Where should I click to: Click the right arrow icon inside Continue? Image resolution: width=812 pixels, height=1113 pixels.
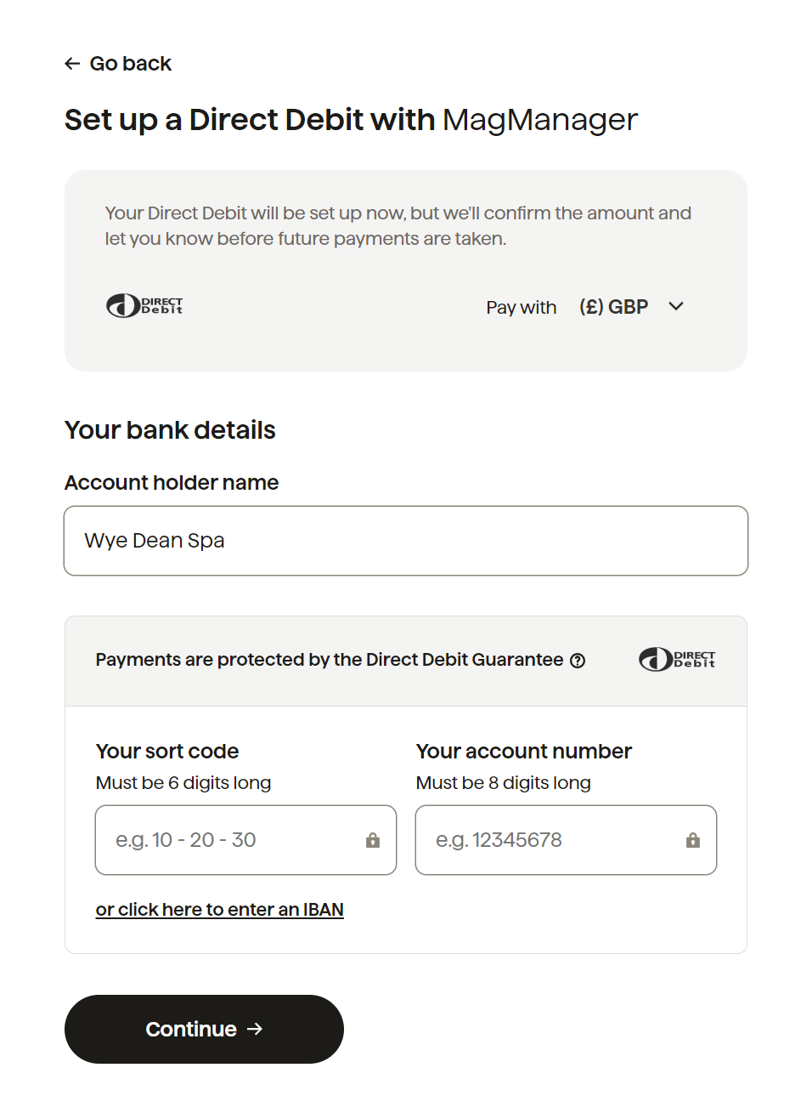[255, 1029]
